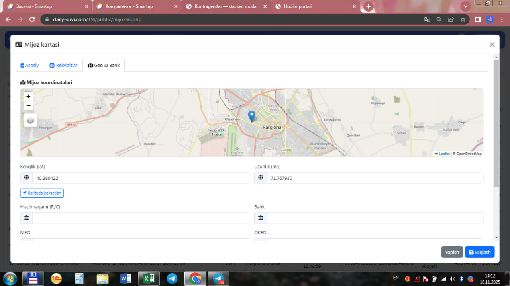Open Excel from the taskbar
This screenshot has width=510, height=286.
149,278
